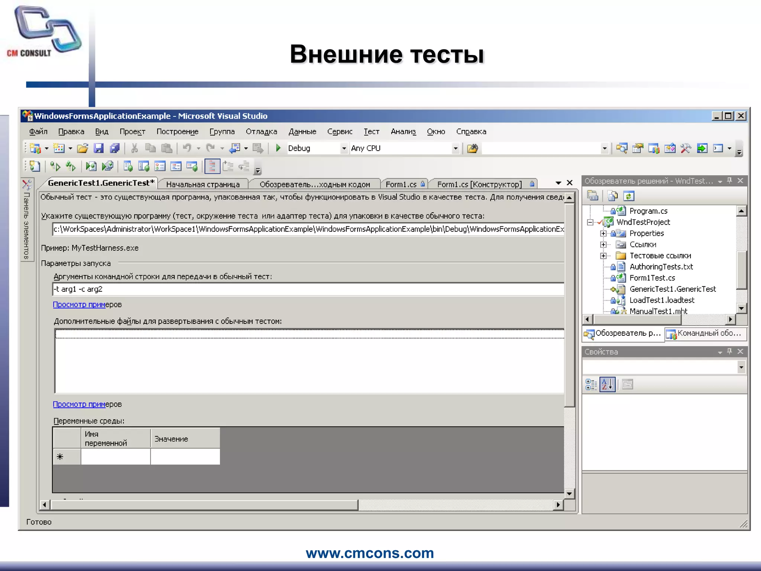Click the Open File folder icon
This screenshot has height=571, width=761.
point(82,148)
